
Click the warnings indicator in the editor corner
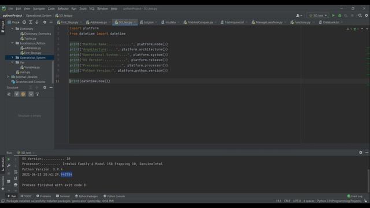pyautogui.click(x=349, y=29)
